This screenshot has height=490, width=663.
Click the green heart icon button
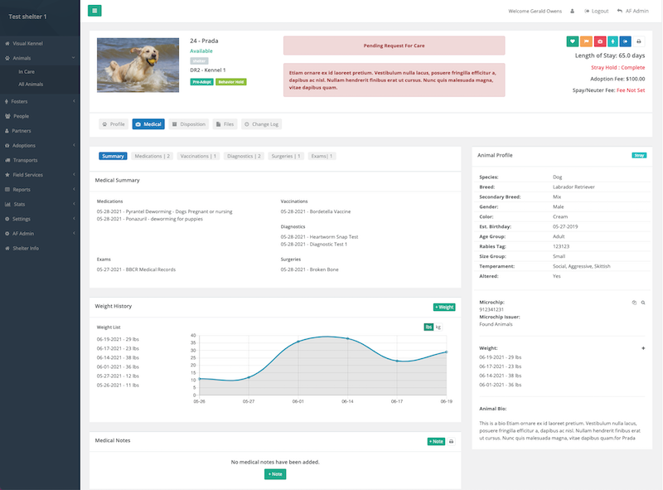click(572, 41)
